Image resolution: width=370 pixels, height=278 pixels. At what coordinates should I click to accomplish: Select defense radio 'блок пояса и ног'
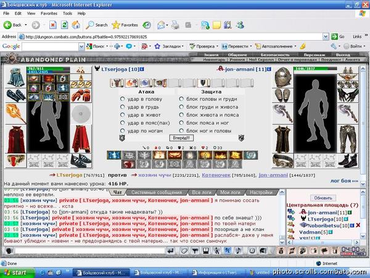coord(181,123)
